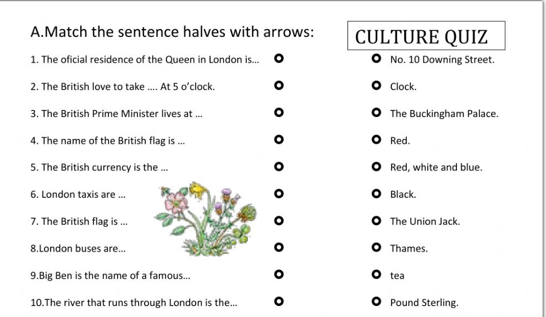This screenshot has height=317, width=546.
Task: Choose the circle beside the 'Thames.' answer
Action: pyautogui.click(x=376, y=247)
